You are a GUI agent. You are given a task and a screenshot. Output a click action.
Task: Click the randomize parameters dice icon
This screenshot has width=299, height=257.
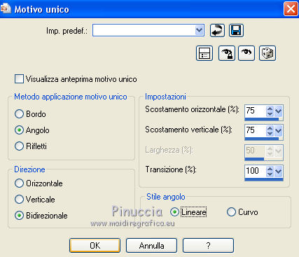267,53
